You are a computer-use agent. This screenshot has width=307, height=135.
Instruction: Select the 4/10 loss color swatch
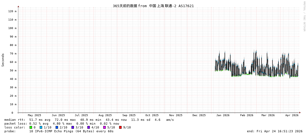click(89, 127)
